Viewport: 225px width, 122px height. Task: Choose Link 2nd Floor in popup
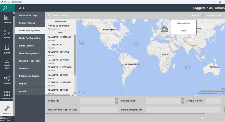click(x=183, y=23)
